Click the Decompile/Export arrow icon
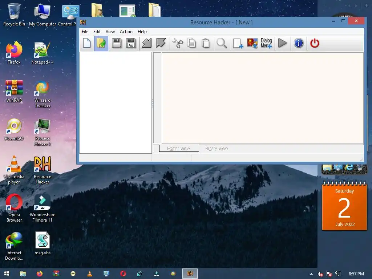Image resolution: width=372 pixels, height=279 pixels. click(161, 43)
